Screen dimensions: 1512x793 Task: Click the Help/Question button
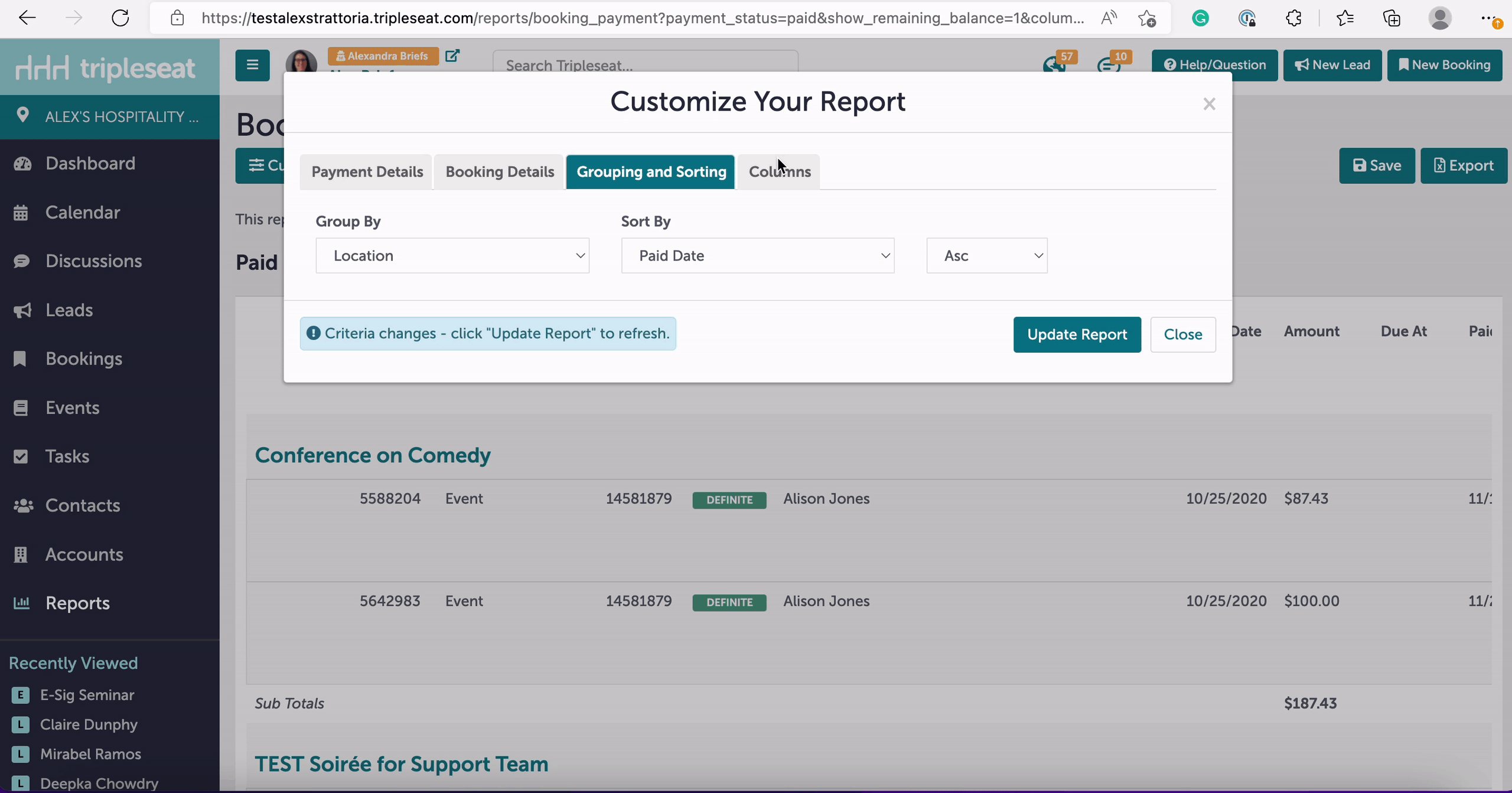[x=1214, y=65]
